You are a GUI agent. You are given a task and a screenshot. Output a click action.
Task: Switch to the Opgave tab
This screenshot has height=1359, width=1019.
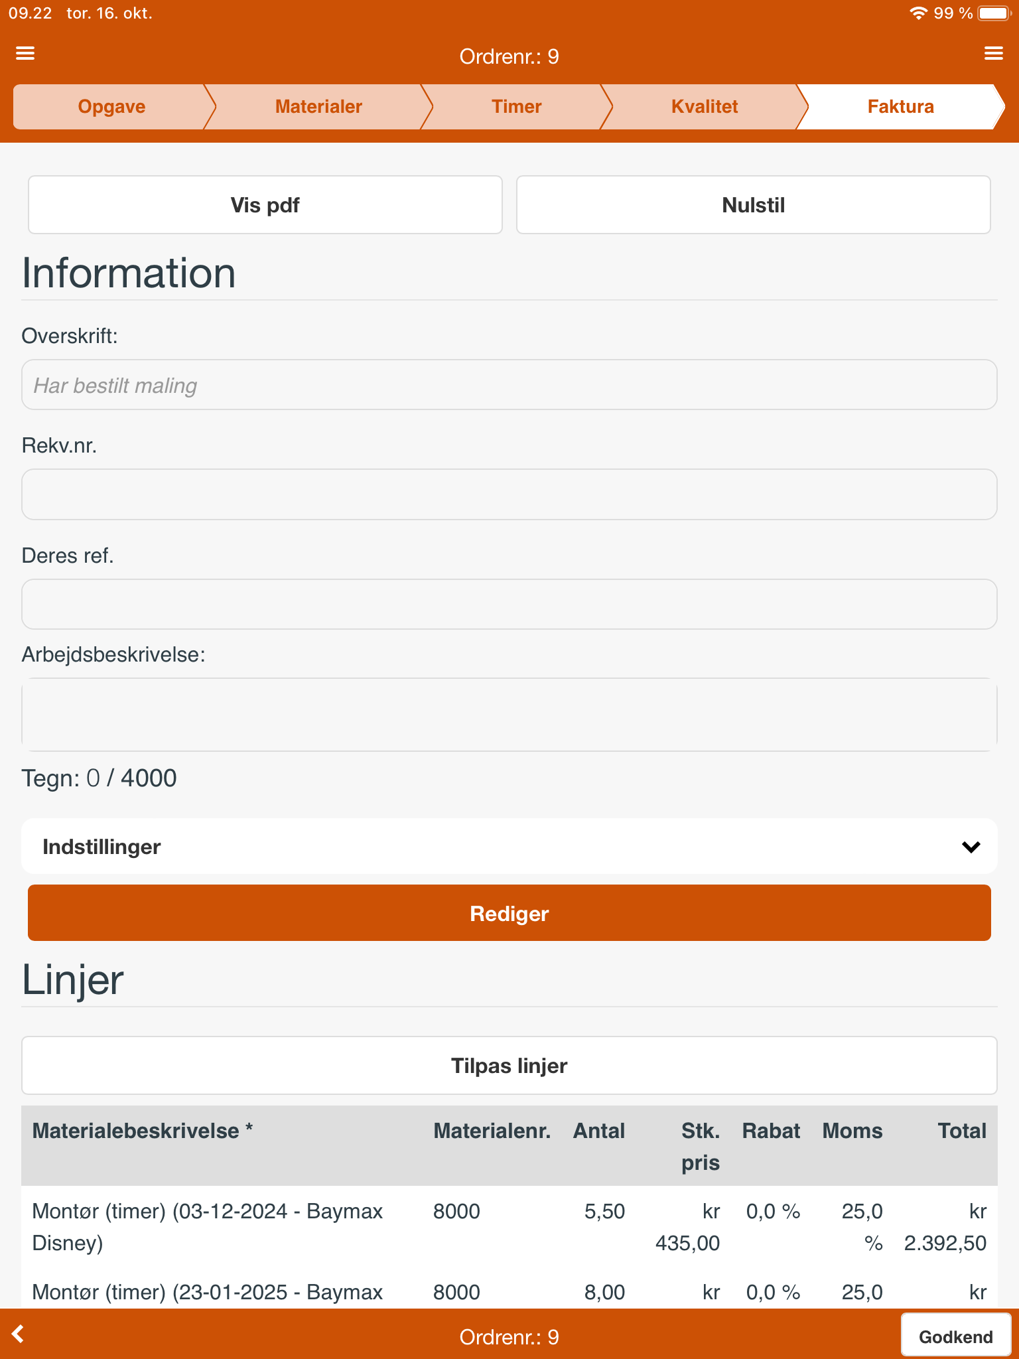[x=111, y=107]
